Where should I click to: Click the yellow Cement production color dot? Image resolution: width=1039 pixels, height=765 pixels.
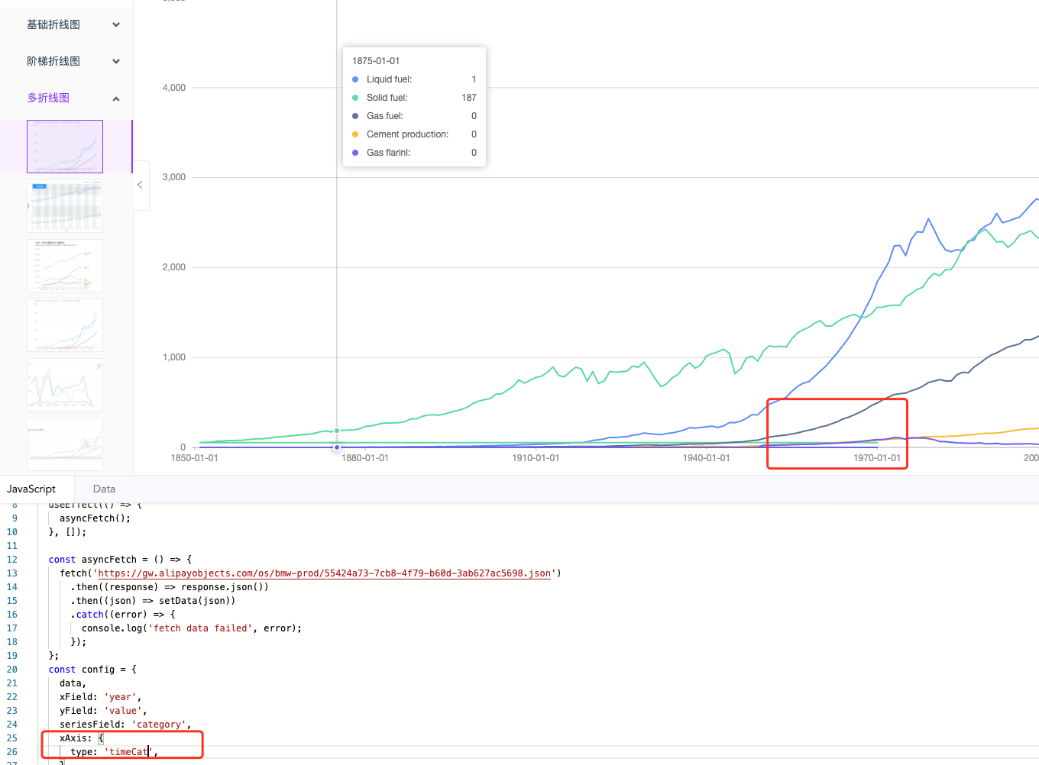click(x=354, y=134)
